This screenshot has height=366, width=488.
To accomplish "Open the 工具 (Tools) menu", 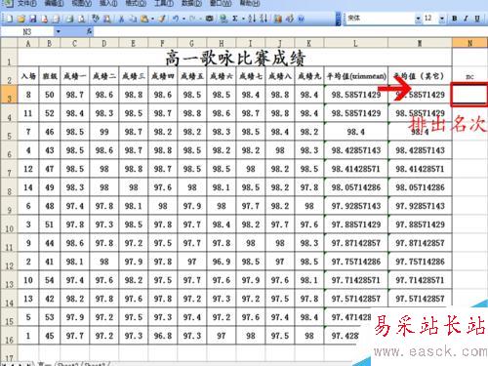I will pyautogui.click(x=163, y=3).
